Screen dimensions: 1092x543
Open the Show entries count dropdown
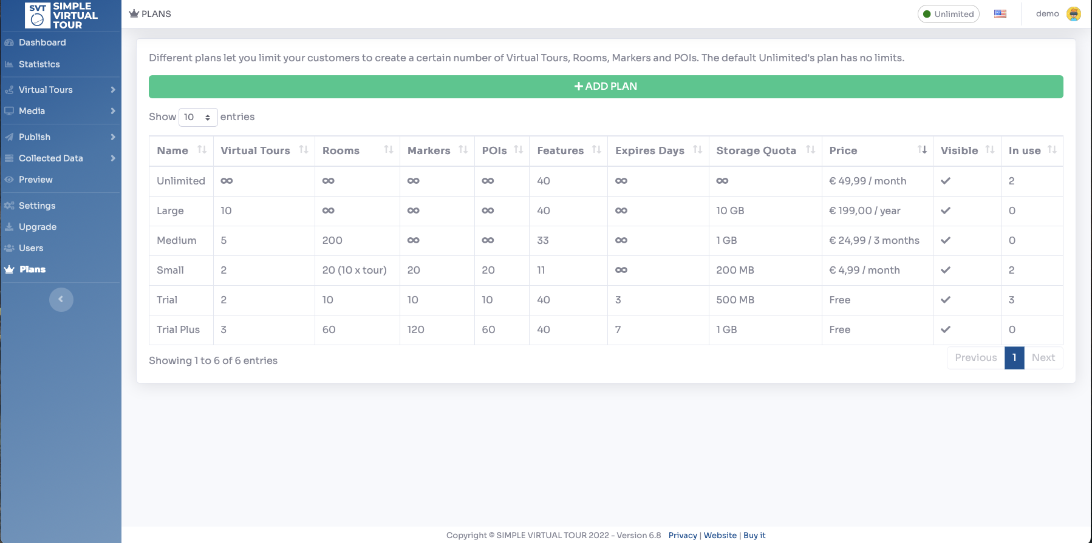198,117
